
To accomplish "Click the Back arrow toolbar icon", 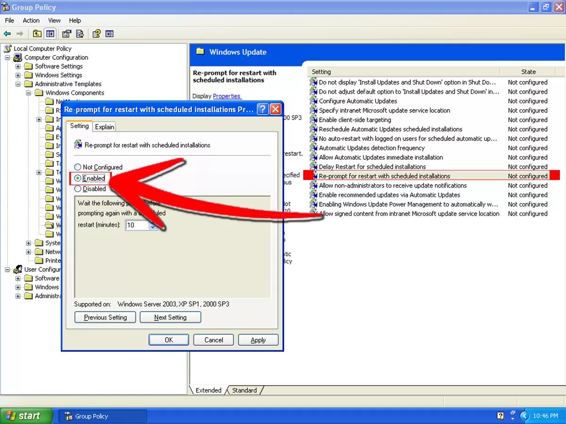I will pyautogui.click(x=7, y=34).
